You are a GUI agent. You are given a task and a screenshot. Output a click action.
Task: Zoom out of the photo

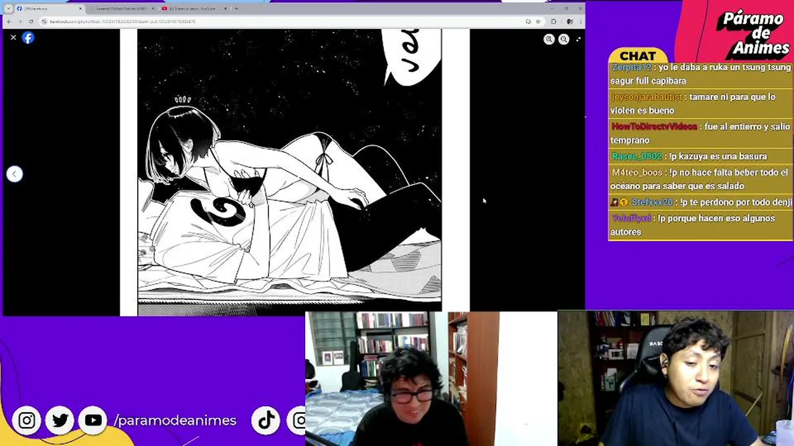tap(563, 39)
